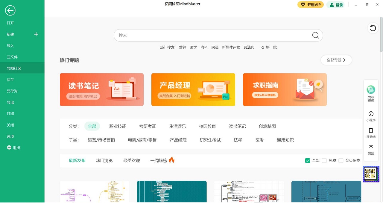Switch to 热门浏览 tab
The image size is (383, 203).
[x=104, y=161]
